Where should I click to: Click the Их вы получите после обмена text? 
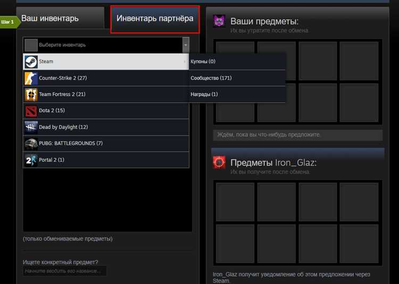270,172
